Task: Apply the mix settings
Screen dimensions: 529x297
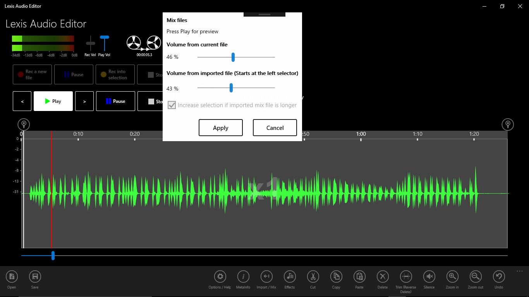Action: tap(221, 128)
